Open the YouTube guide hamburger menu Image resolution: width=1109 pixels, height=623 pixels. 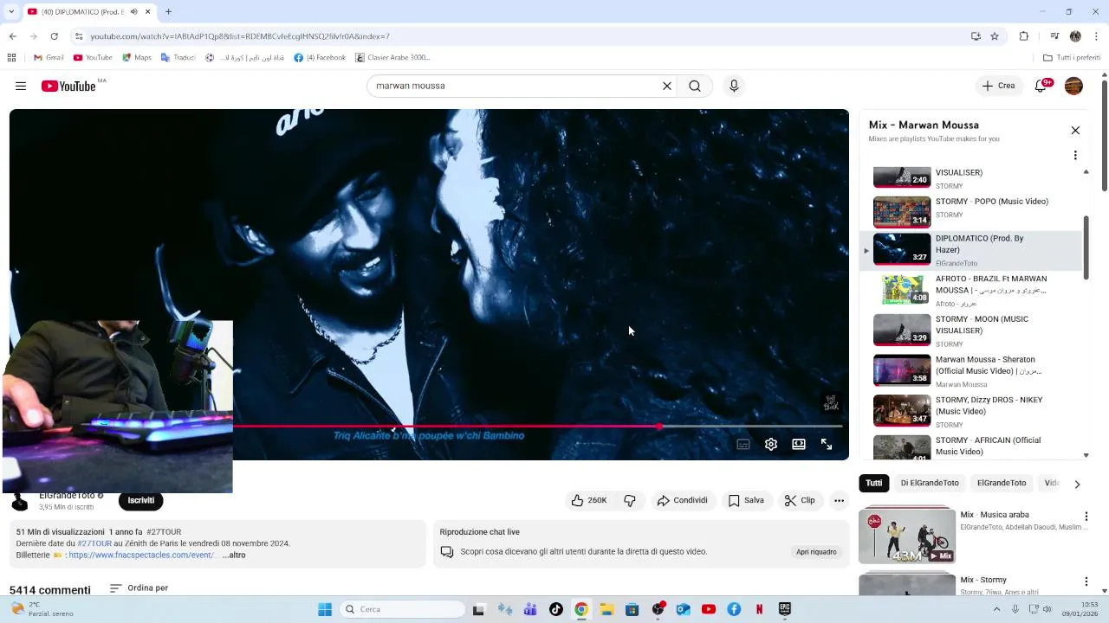(21, 86)
